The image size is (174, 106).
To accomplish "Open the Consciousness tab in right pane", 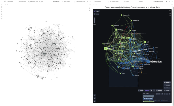I will [x=97, y=2].
